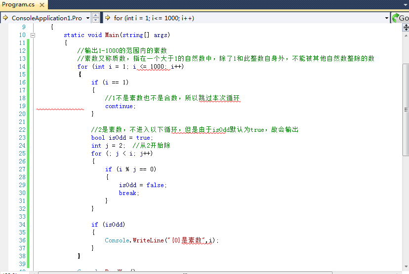Image resolution: width=409 pixels, height=274 pixels.
Task: Click the comment on line 12
Action: coord(122,50)
